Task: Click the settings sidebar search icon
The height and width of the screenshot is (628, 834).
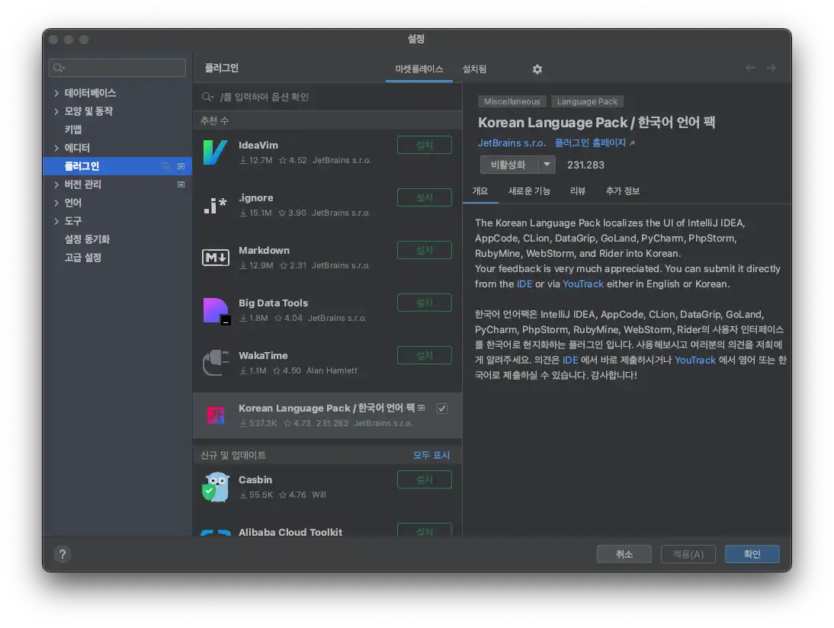Action: (59, 68)
